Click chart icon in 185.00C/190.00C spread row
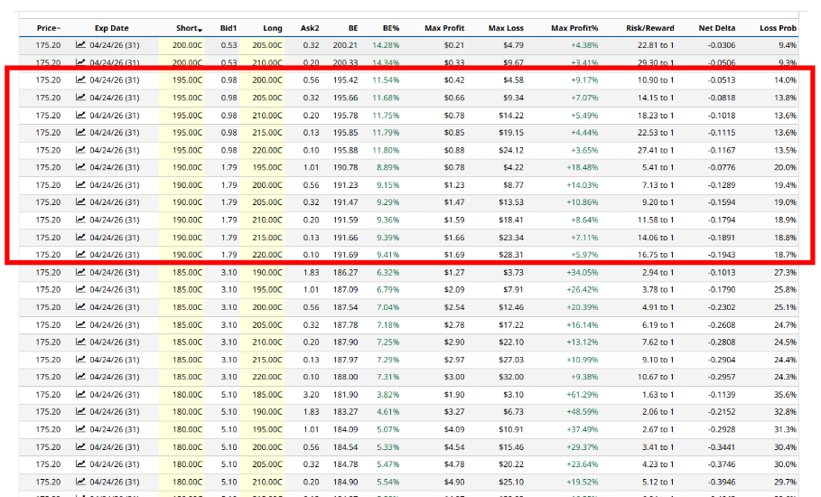Screen dimensions: 821x497 [x=80, y=272]
